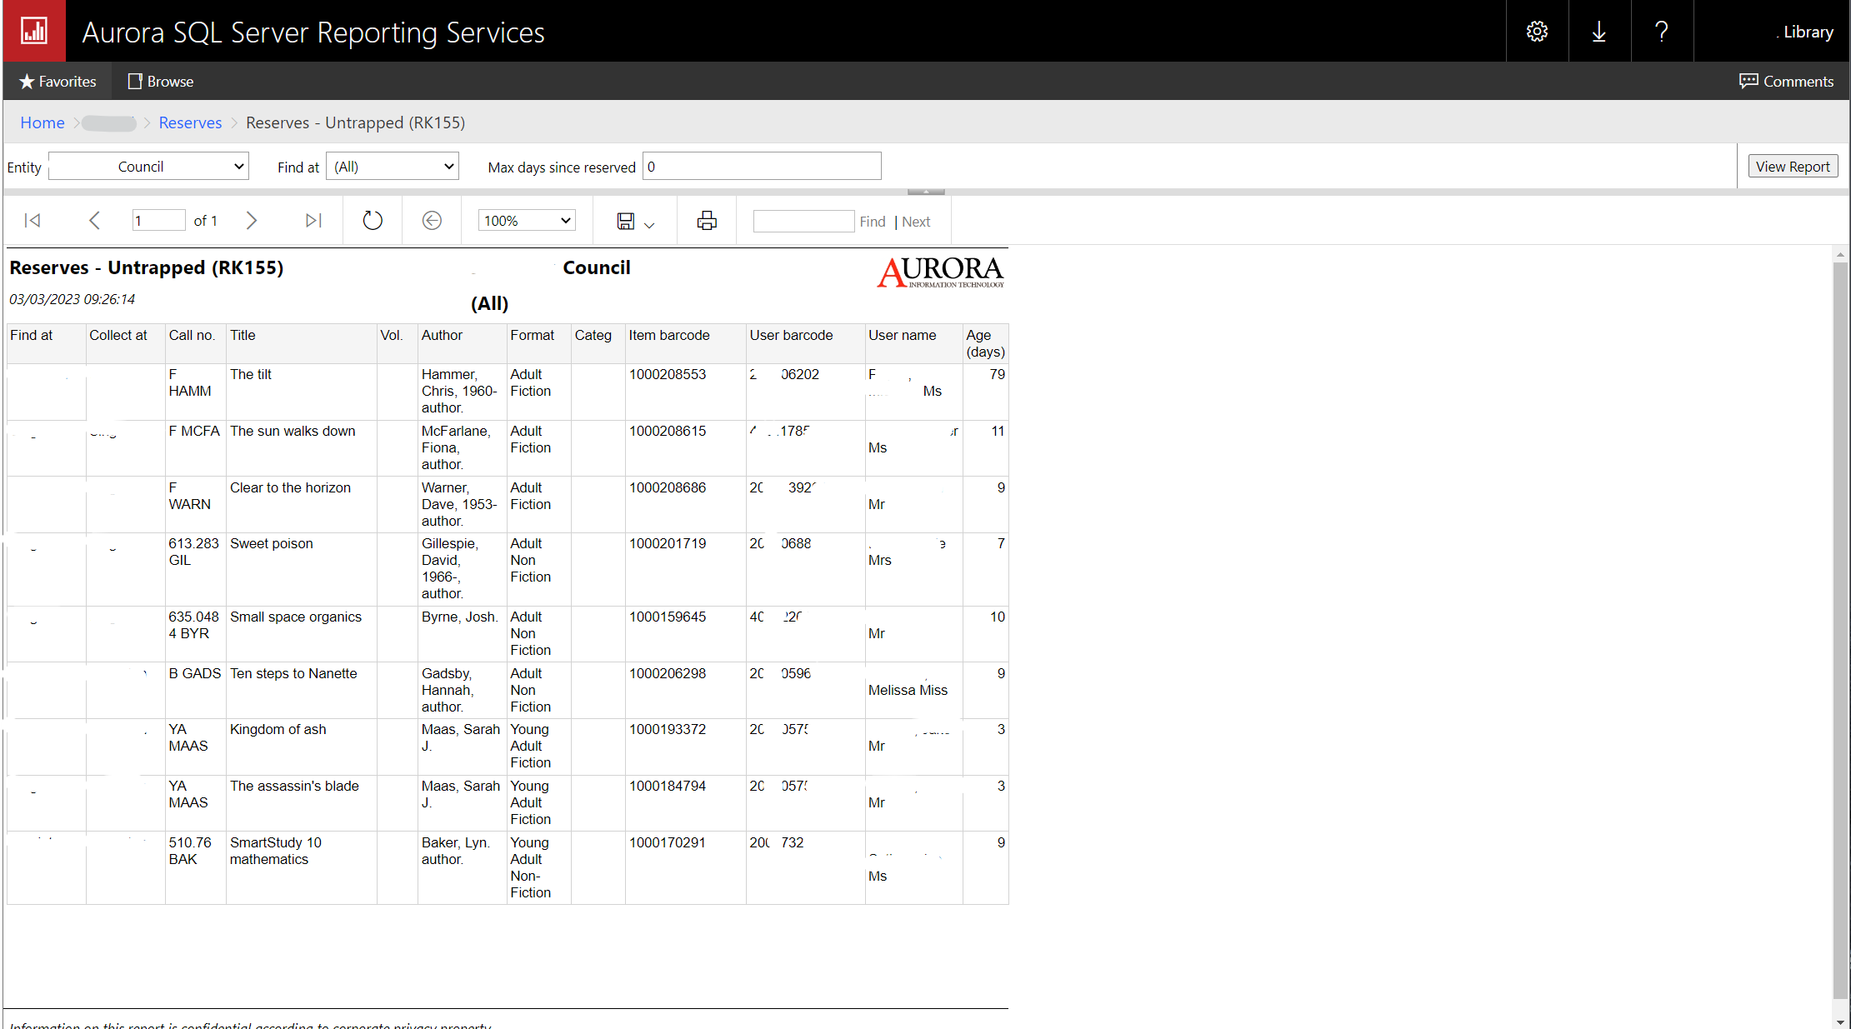
Task: Go to the first report page
Action: pyautogui.click(x=33, y=221)
